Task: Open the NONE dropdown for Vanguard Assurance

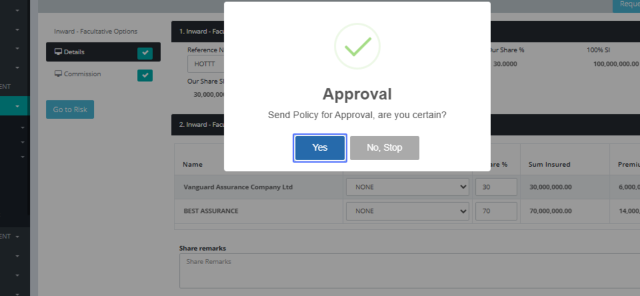Action: 407,187
